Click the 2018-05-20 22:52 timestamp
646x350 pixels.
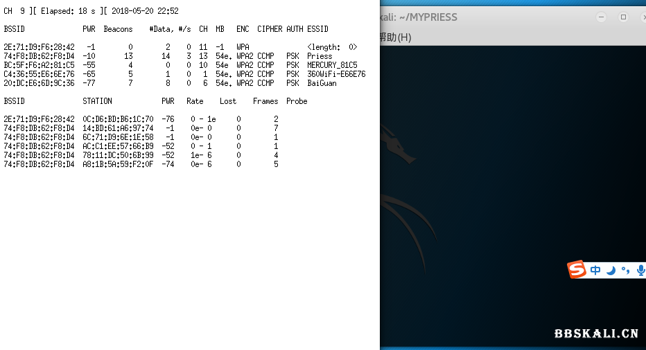click(x=145, y=11)
